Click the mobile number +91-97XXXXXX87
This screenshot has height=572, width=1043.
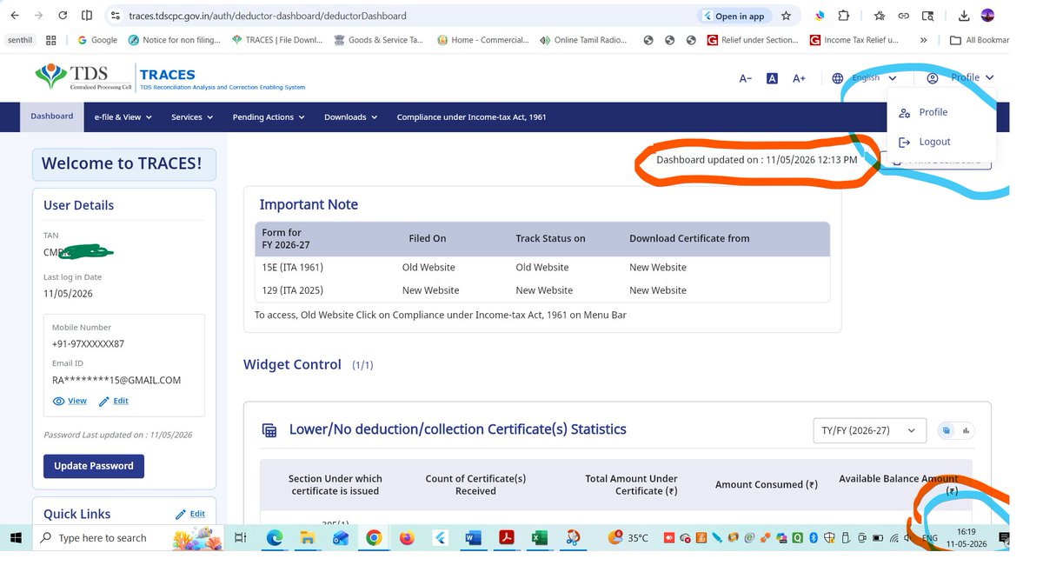pos(88,343)
